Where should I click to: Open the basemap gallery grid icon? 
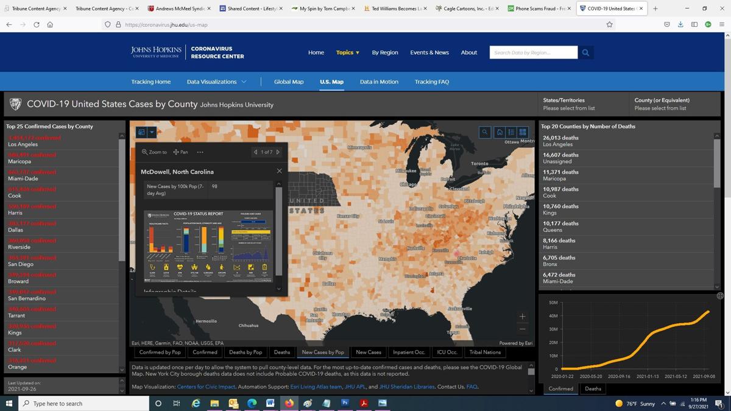pyautogui.click(x=523, y=132)
